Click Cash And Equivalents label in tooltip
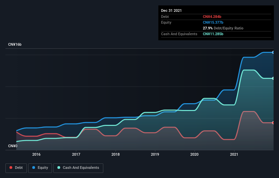The width and height of the screenshot is (279, 178). click(x=179, y=34)
